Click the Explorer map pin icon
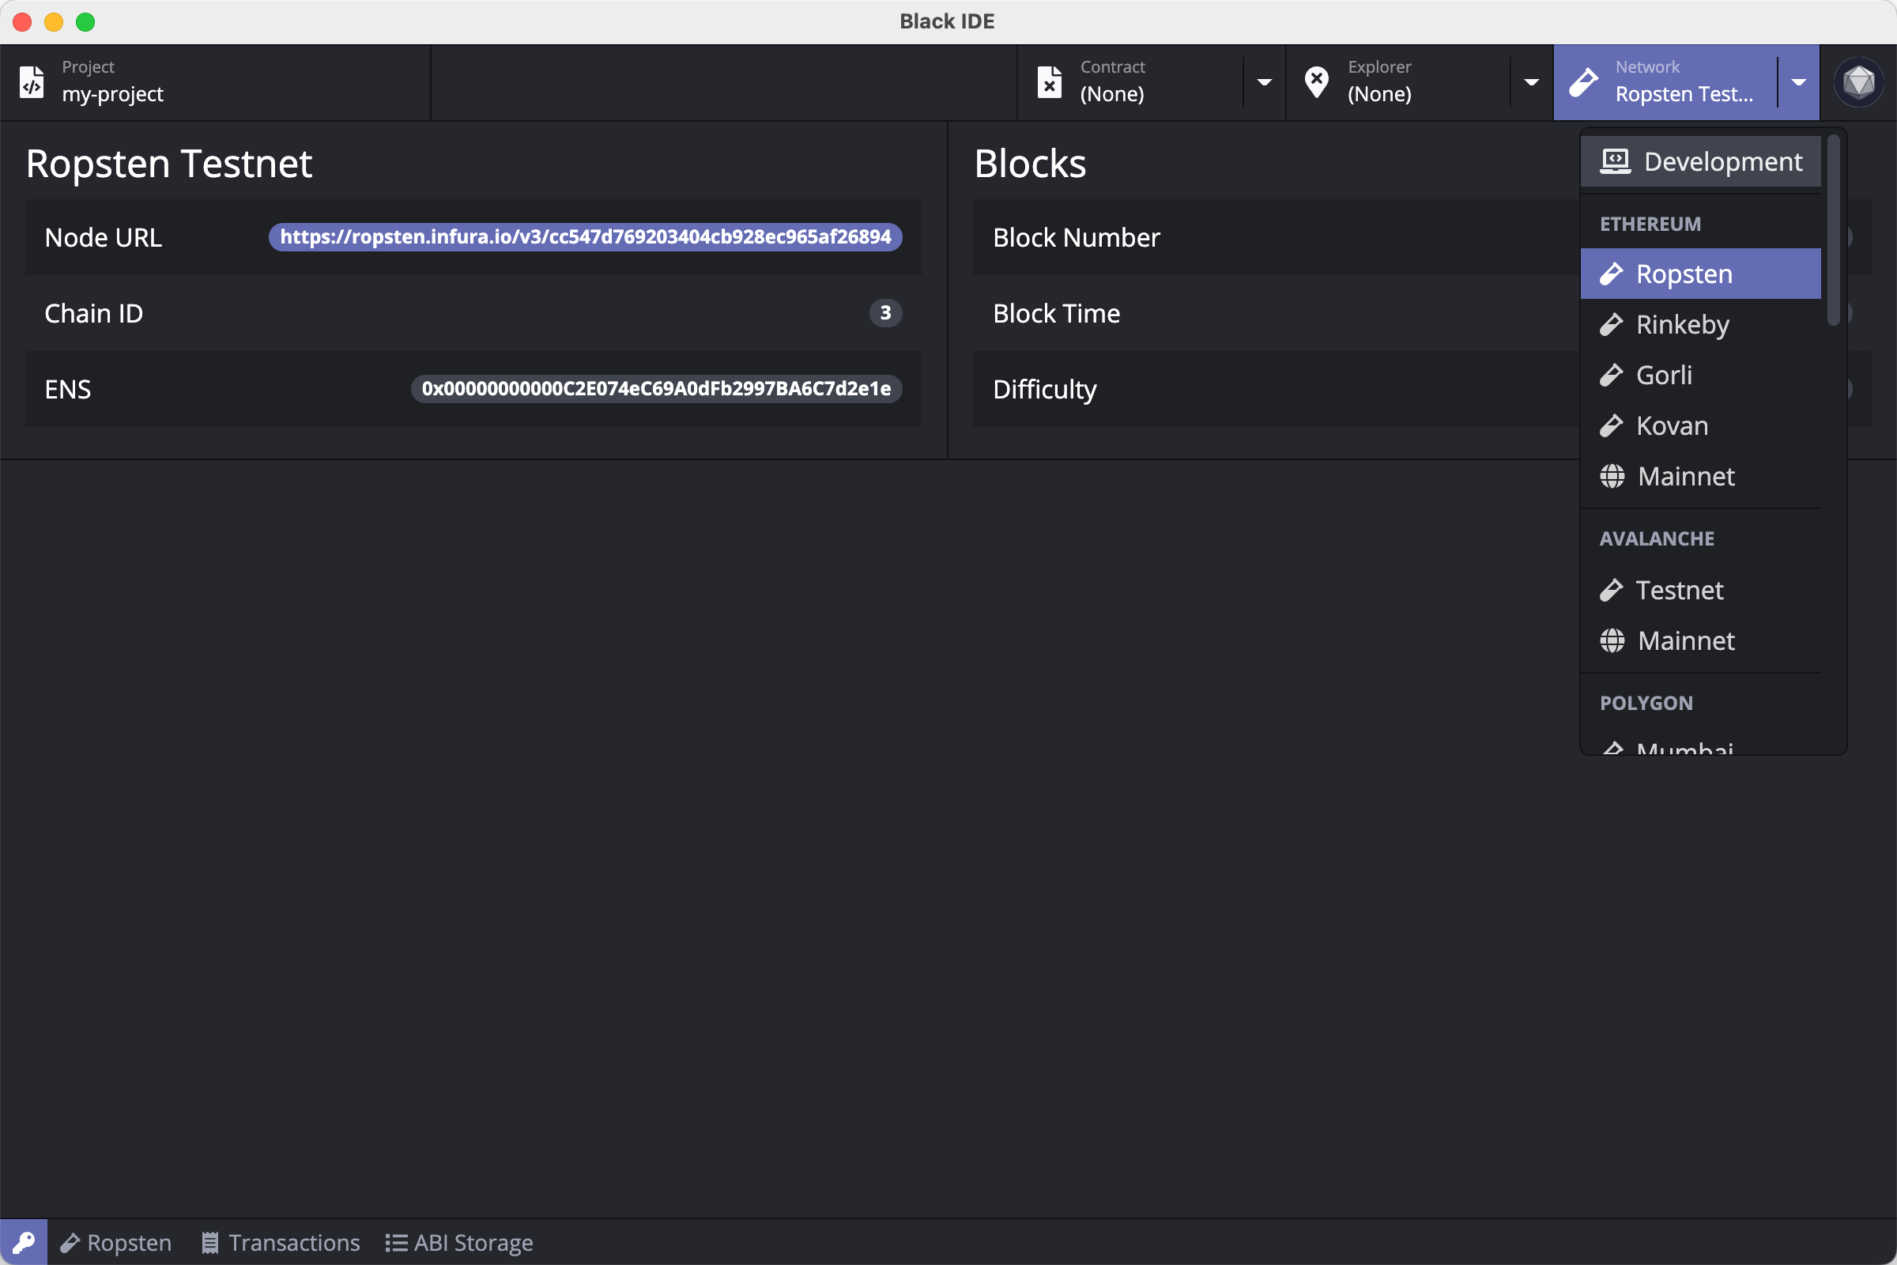Image resolution: width=1897 pixels, height=1265 pixels. (1316, 82)
